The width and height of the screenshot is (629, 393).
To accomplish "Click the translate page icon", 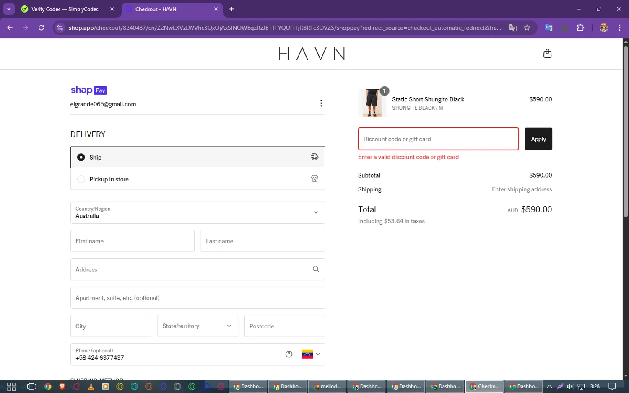I will [513, 28].
